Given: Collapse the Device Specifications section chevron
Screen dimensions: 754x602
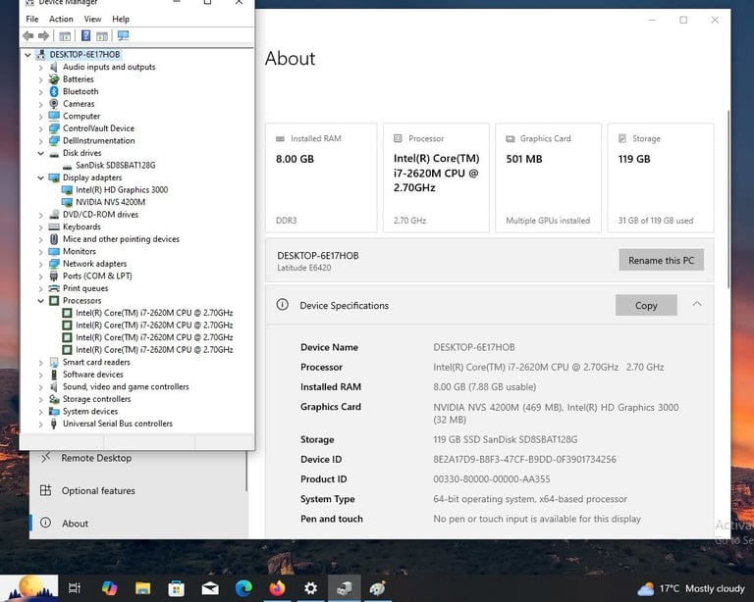Looking at the screenshot, I should (697, 304).
